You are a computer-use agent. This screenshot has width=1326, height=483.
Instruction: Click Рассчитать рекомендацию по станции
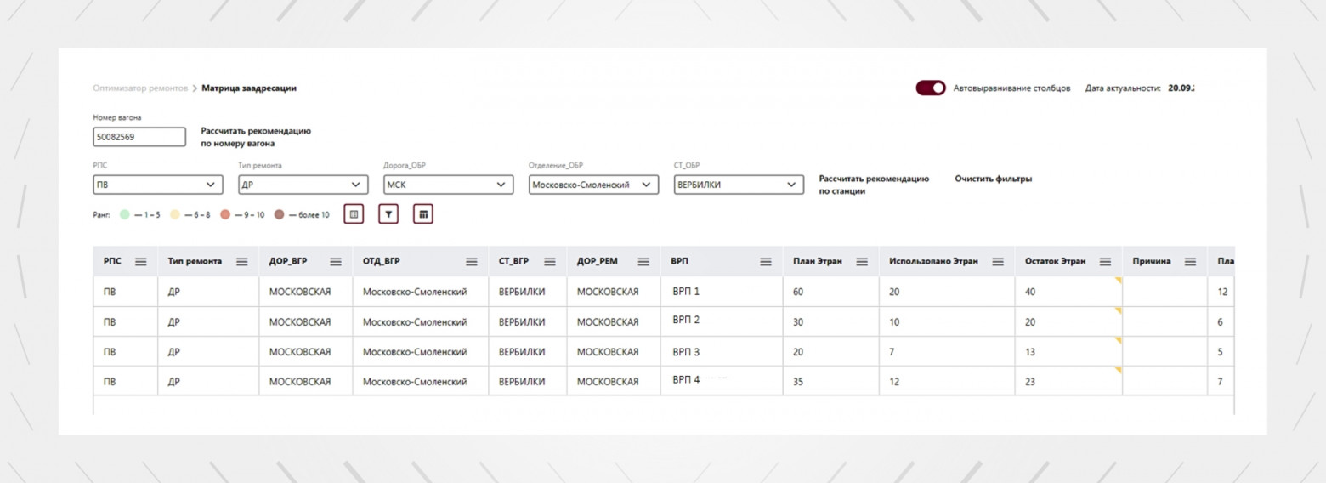point(874,185)
